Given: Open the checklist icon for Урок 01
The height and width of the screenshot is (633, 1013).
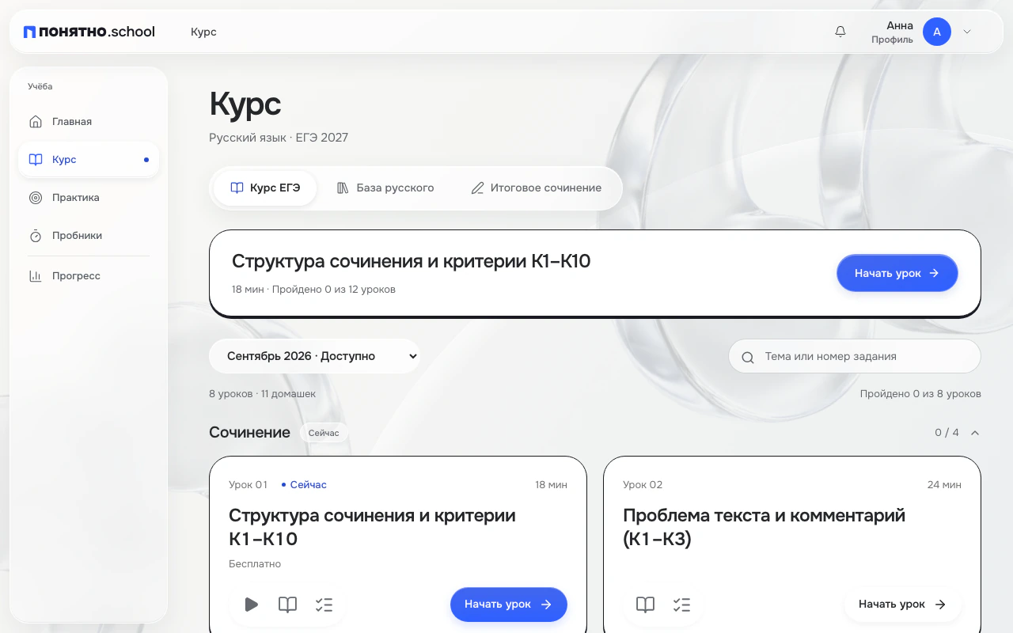Looking at the screenshot, I should 324,605.
